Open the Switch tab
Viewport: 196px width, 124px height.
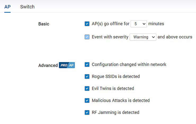tap(27, 7)
